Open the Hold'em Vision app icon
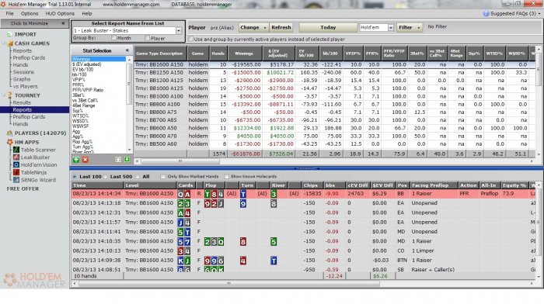The image size is (544, 304). 16,165
